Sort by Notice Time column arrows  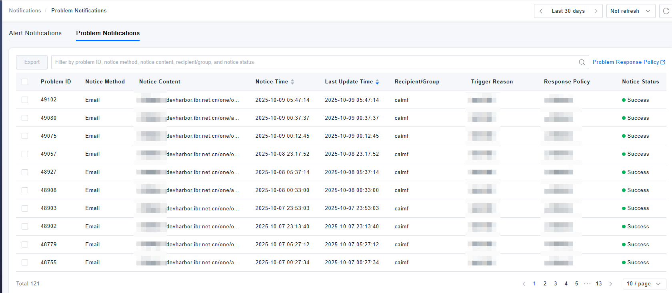[x=292, y=82]
